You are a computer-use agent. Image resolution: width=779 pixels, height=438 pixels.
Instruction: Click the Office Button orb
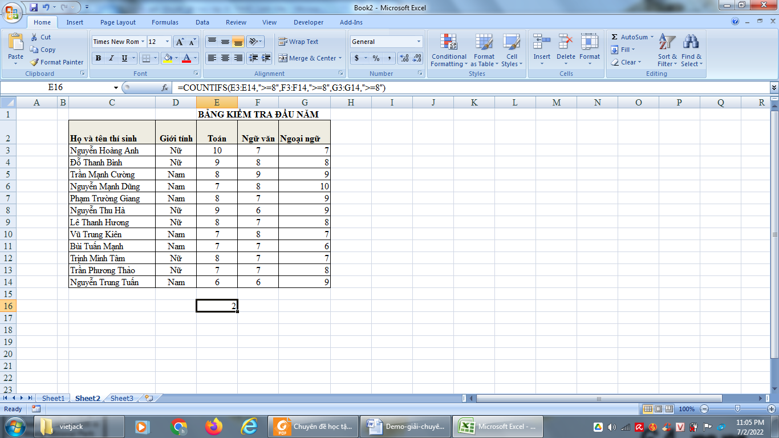13,13
